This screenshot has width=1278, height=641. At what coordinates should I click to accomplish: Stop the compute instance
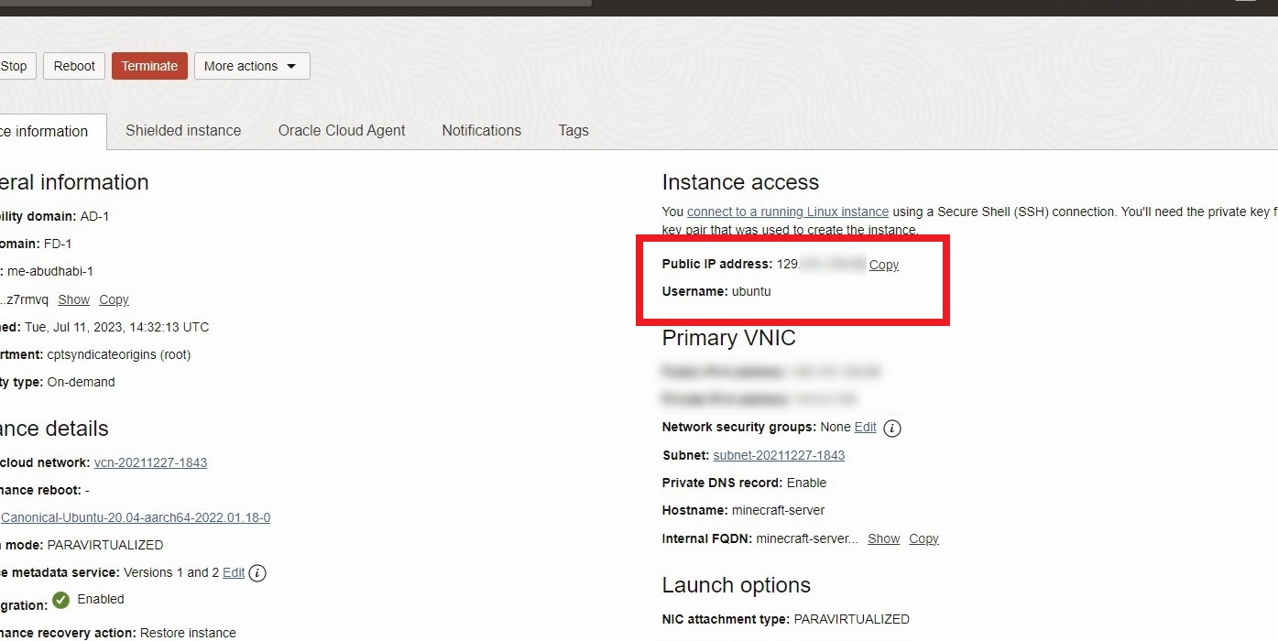pyautogui.click(x=13, y=66)
